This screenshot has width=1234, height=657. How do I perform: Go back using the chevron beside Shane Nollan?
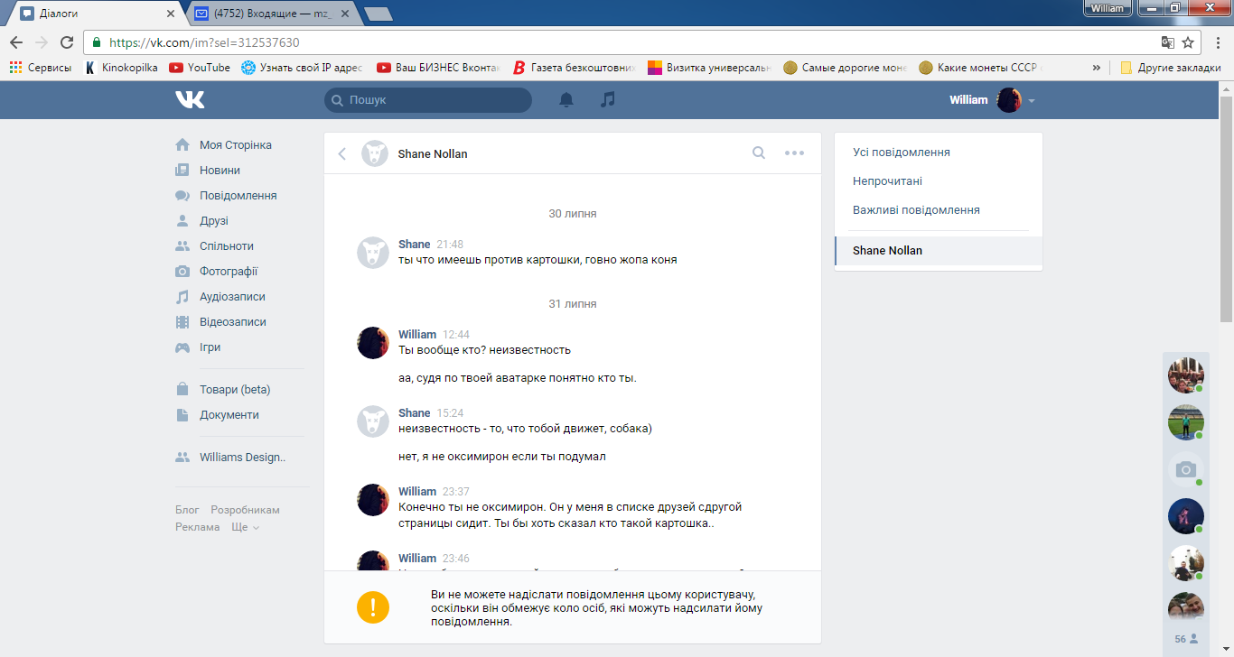[342, 153]
